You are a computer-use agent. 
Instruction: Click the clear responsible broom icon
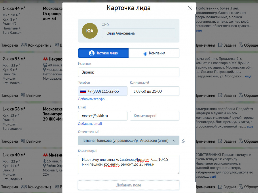pos(183,141)
